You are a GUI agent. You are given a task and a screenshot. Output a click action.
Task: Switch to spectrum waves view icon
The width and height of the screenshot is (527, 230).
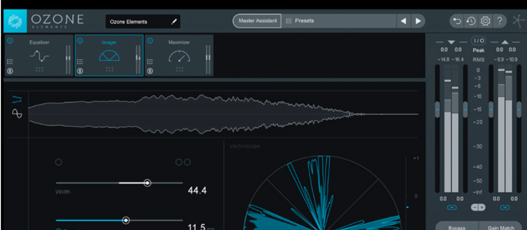pyautogui.click(x=17, y=99)
